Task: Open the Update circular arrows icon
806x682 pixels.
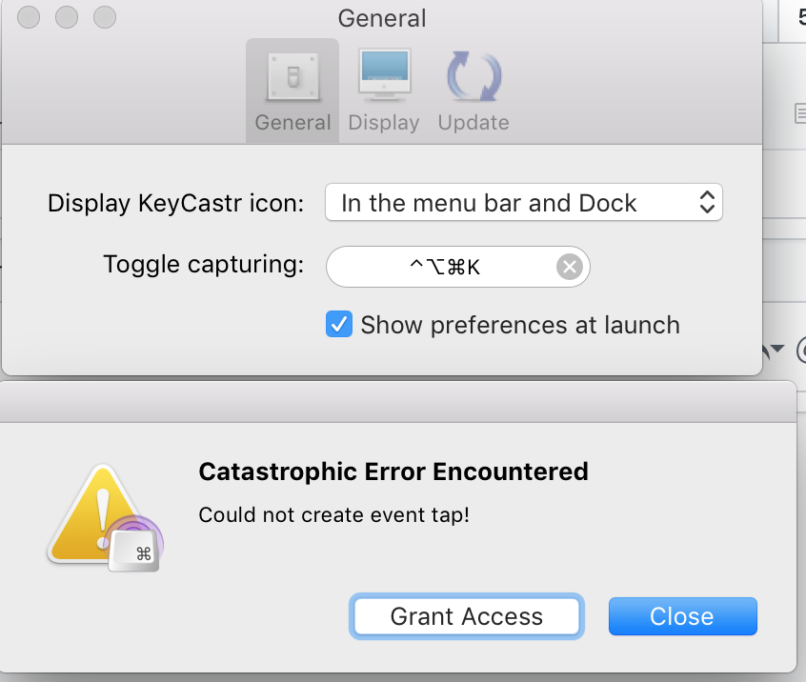Action: tap(474, 76)
